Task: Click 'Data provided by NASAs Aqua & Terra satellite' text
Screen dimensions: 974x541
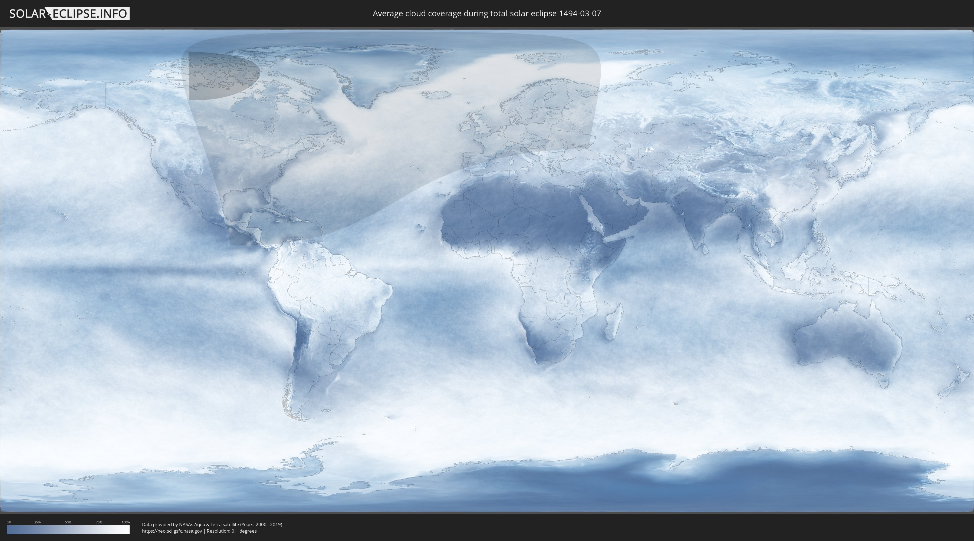Action: coord(190,524)
